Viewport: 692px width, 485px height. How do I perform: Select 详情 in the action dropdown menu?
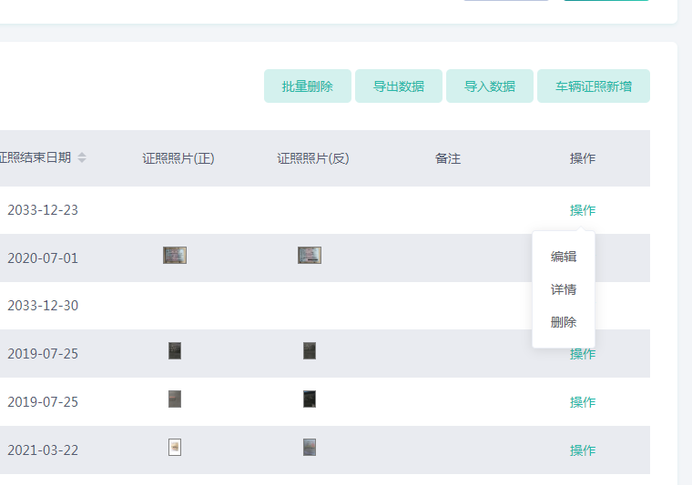[x=564, y=289]
